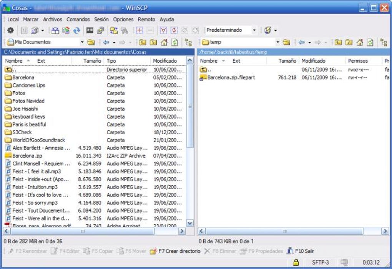Open local folder browse icon beside Mis Documentos

tap(91, 42)
